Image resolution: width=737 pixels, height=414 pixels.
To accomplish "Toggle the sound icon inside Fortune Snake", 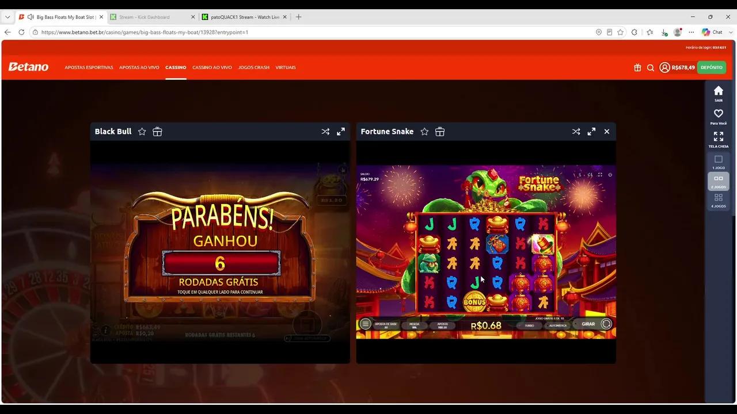I will click(590, 174).
